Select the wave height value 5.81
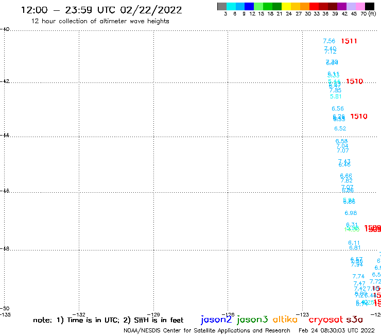The width and height of the screenshot is (381, 335). click(x=336, y=96)
